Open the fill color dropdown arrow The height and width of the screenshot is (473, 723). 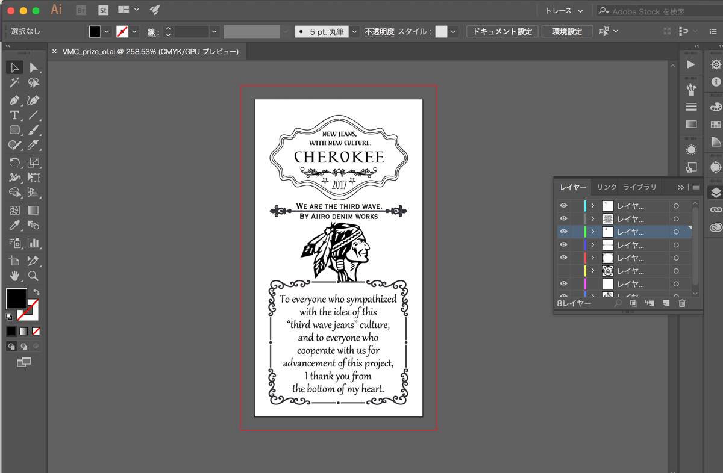107,31
